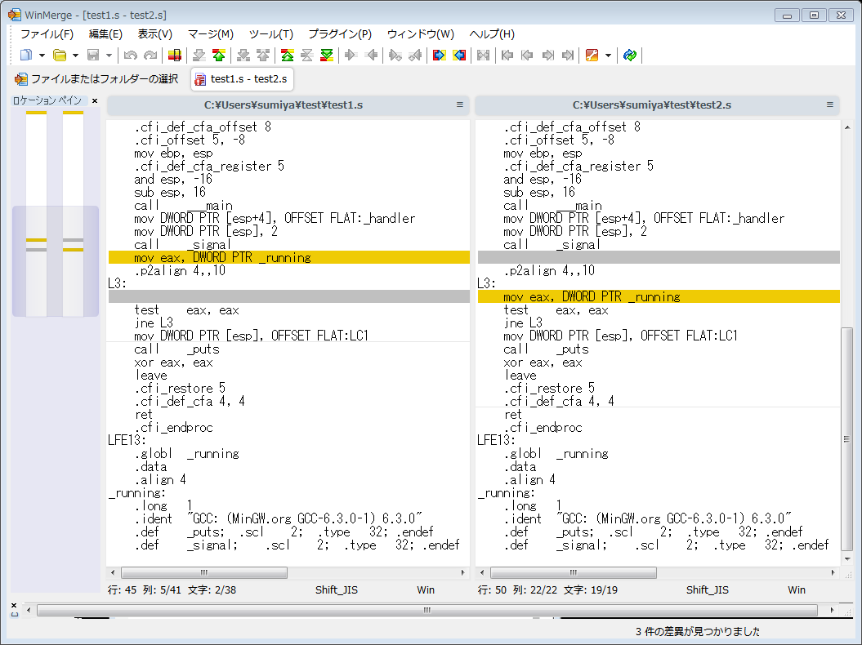Click the '3 件の差異が見つかりました' status message
The width and height of the screenshot is (862, 645).
pos(698,632)
